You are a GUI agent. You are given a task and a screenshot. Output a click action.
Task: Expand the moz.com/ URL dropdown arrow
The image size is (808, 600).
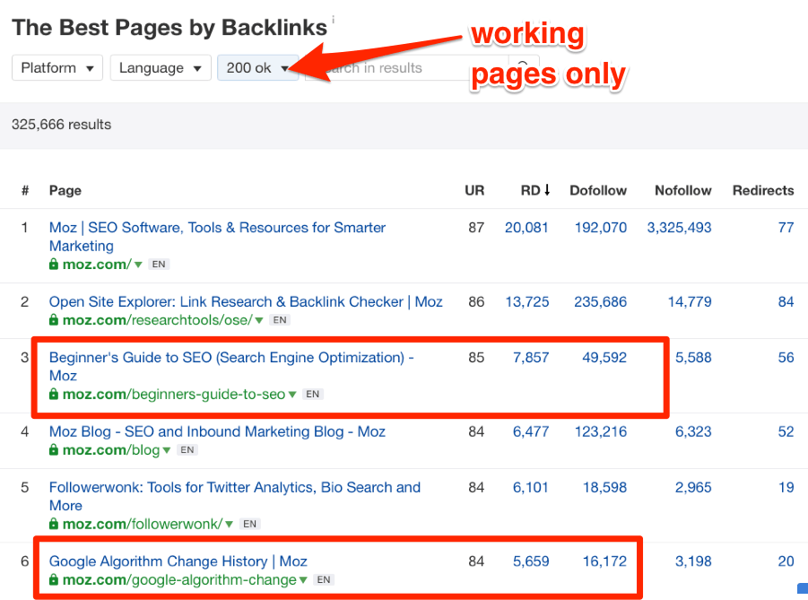(x=138, y=265)
